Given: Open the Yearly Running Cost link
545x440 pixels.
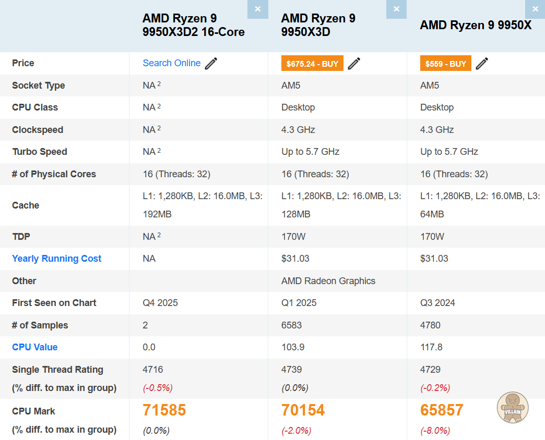Looking at the screenshot, I should pos(56,259).
